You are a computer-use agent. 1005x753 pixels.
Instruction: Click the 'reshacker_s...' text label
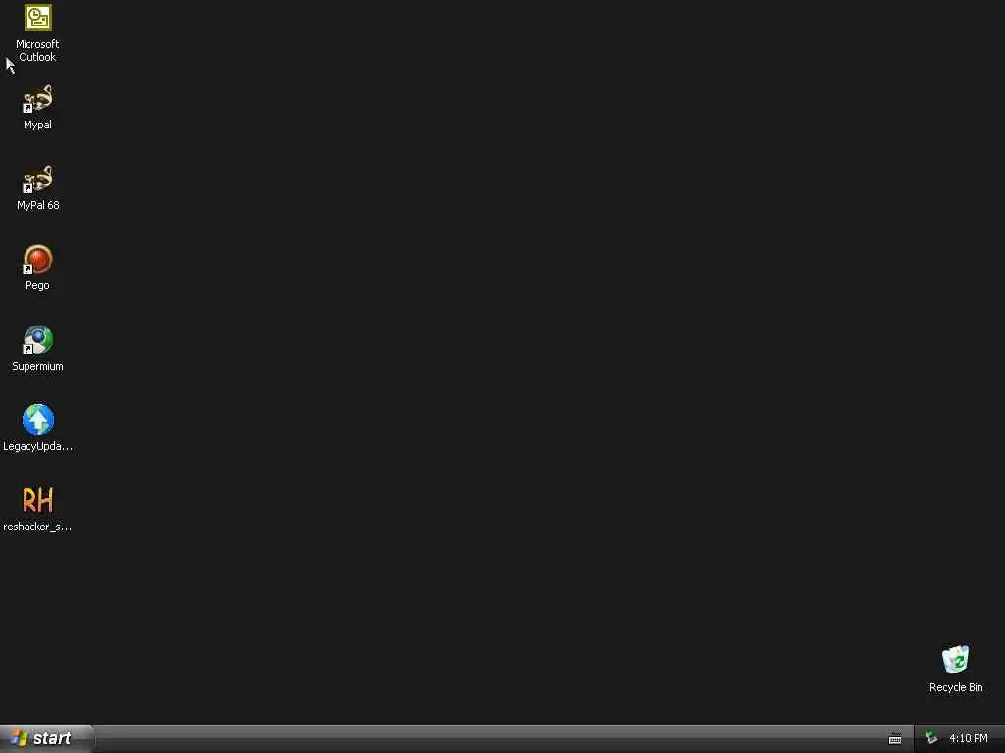(x=38, y=527)
